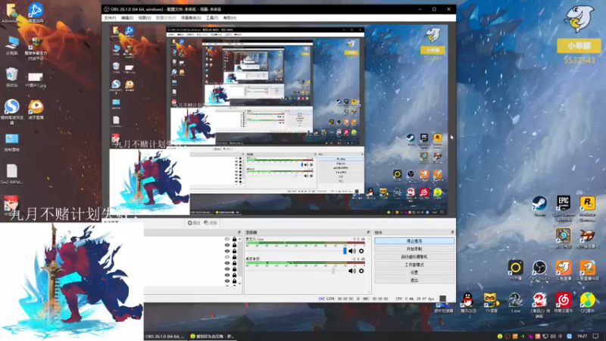Screen dimensions: 606x341
Task: Select the Administrator folder icon on desktop
Action: (x=11, y=14)
